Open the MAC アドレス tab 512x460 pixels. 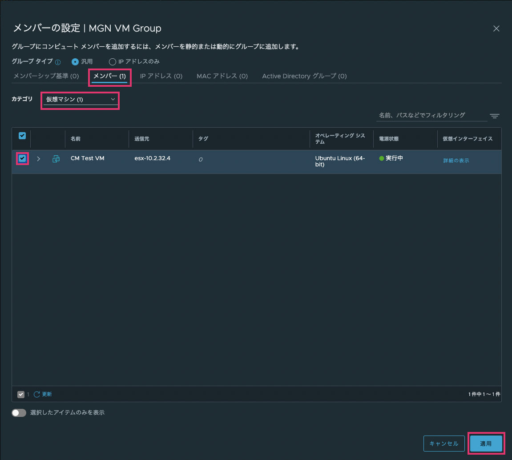(x=222, y=76)
